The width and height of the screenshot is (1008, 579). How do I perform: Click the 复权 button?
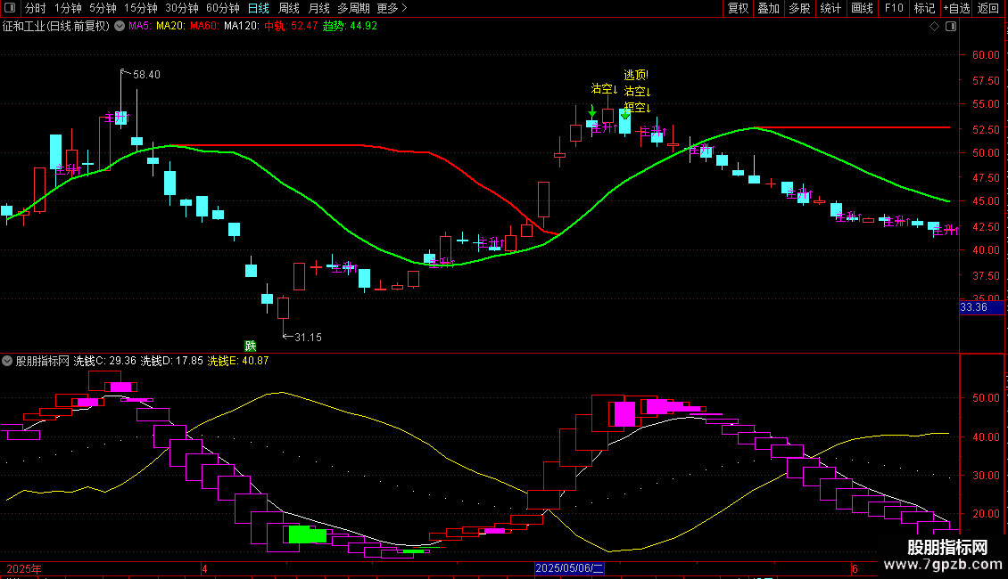click(738, 8)
